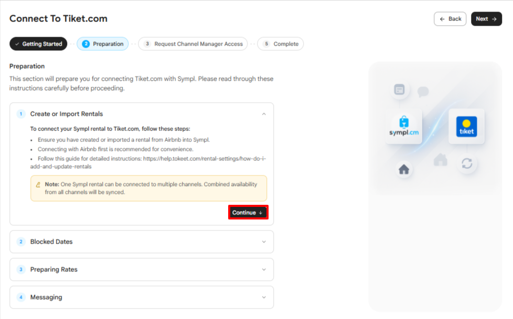Open the help.tokeet.com rentals guide link
The height and width of the screenshot is (319, 513).
[x=148, y=162]
